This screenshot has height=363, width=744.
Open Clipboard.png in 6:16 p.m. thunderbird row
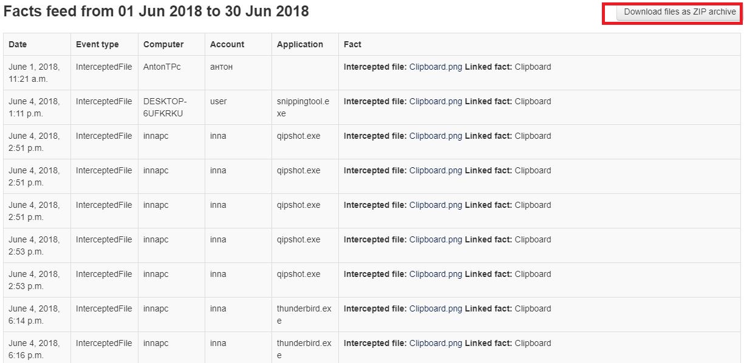(435, 344)
